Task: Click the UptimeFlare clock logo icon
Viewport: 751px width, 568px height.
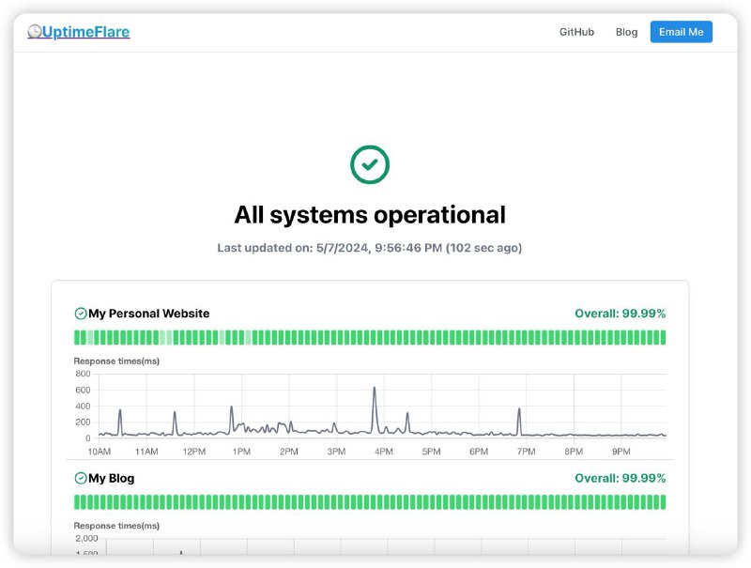Action: (x=34, y=31)
